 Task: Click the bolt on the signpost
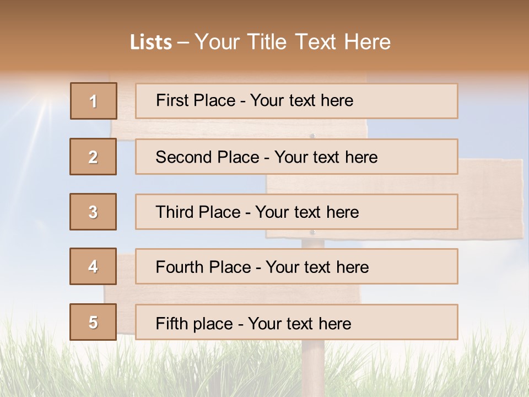click(x=312, y=135)
